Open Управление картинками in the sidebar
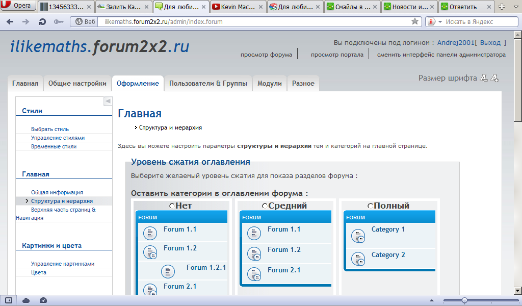This screenshot has width=522, height=306. pos(63,264)
